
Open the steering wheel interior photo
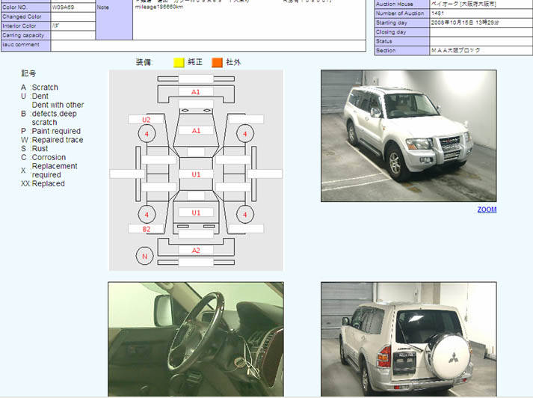coord(196,339)
